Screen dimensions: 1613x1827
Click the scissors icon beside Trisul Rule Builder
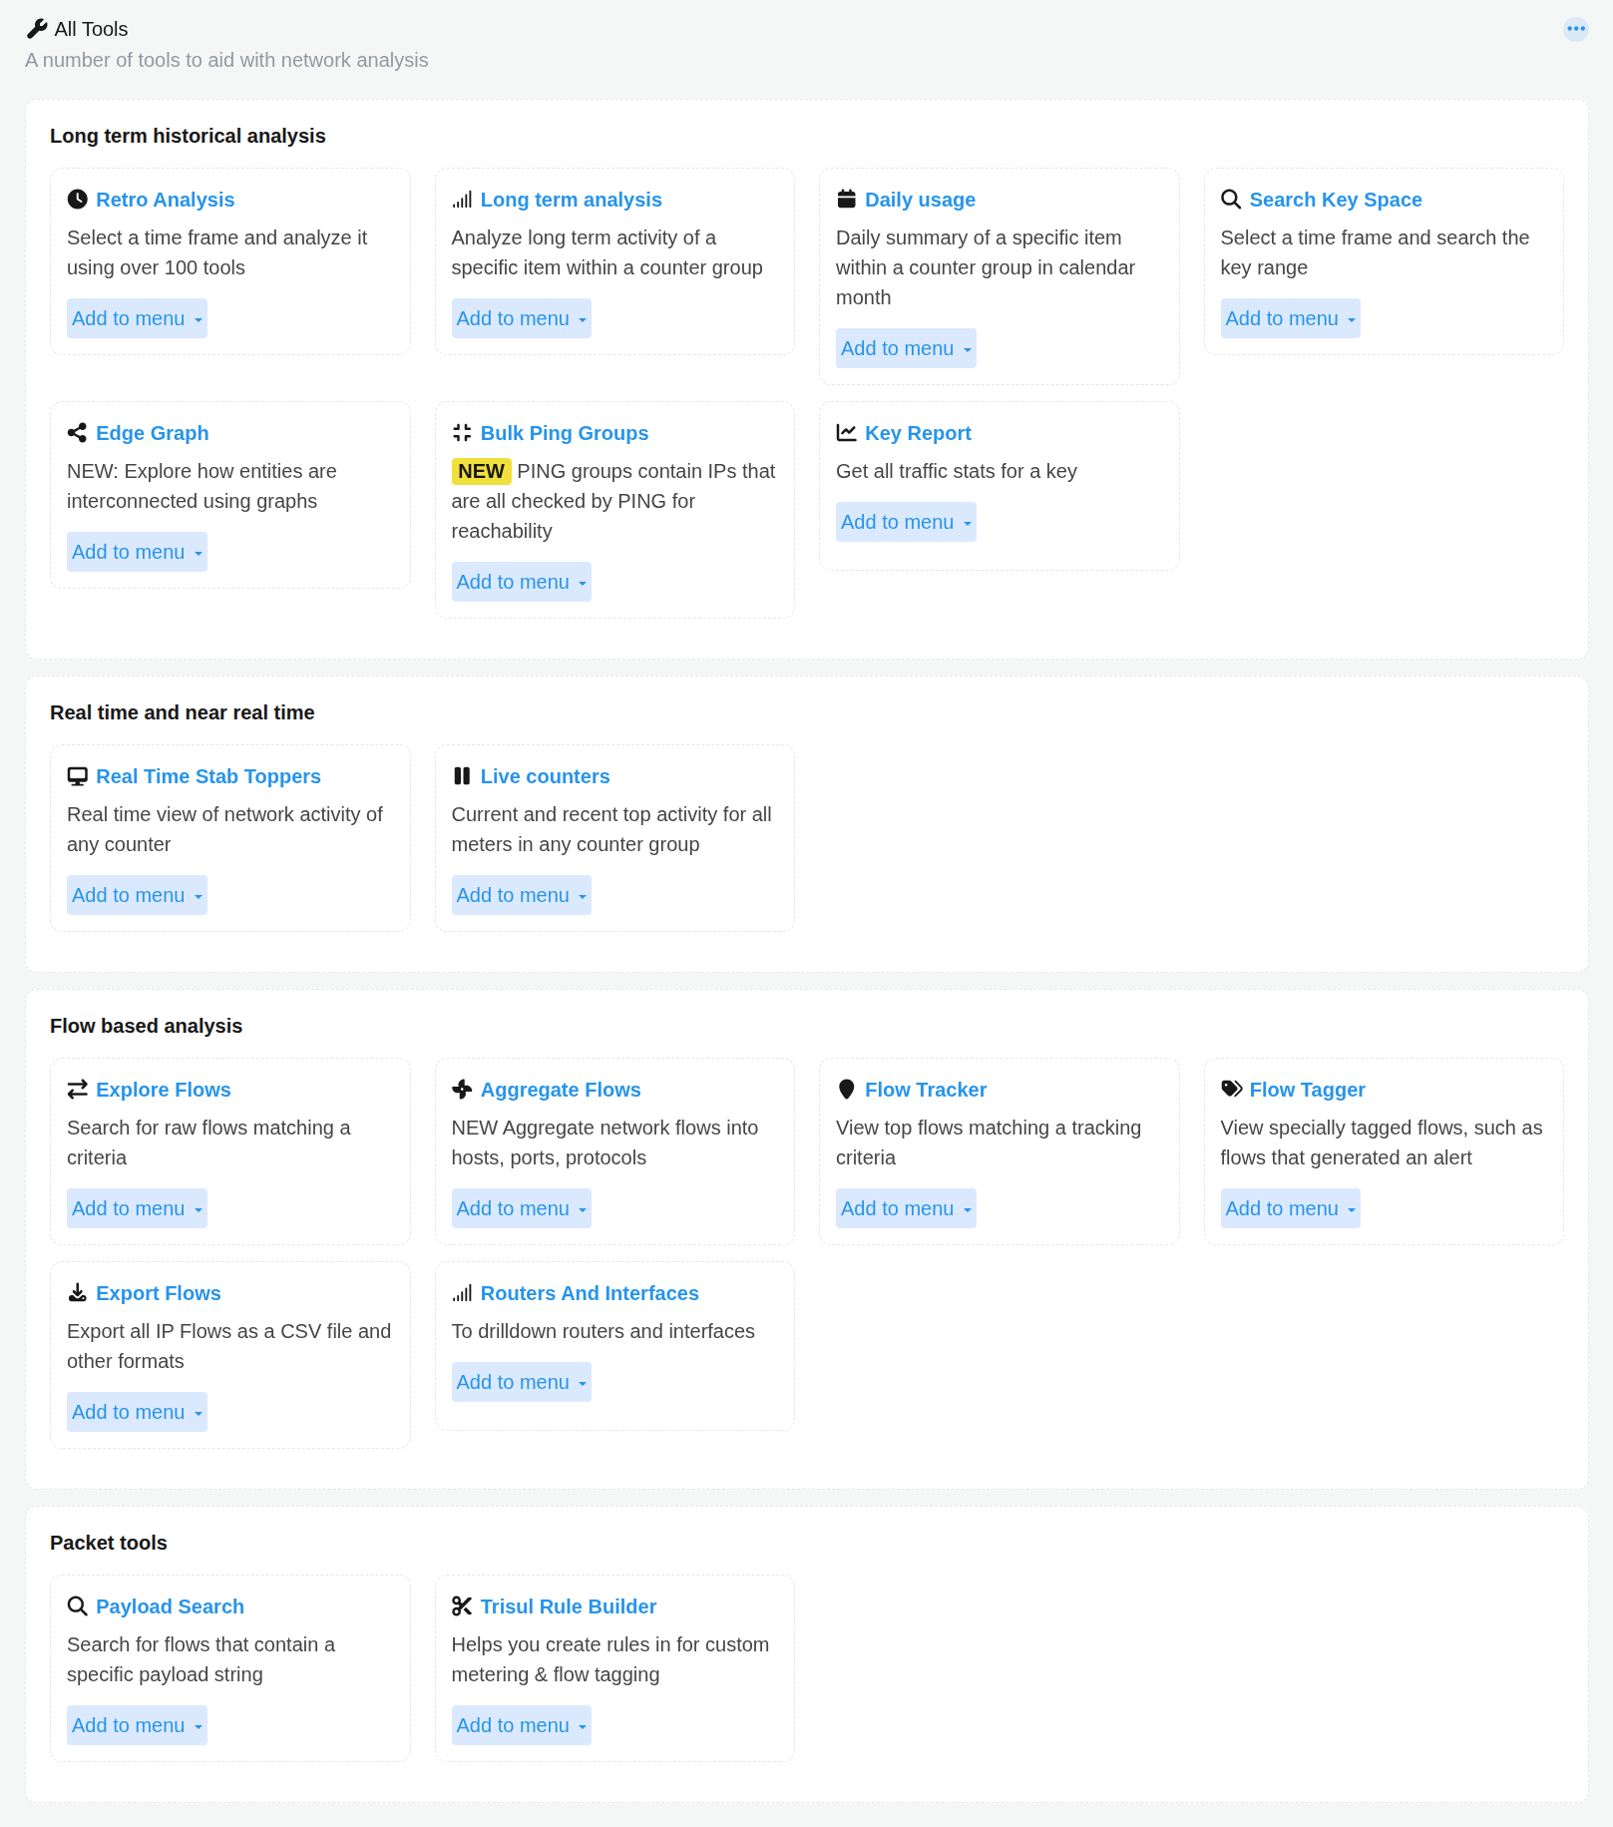tap(462, 1606)
